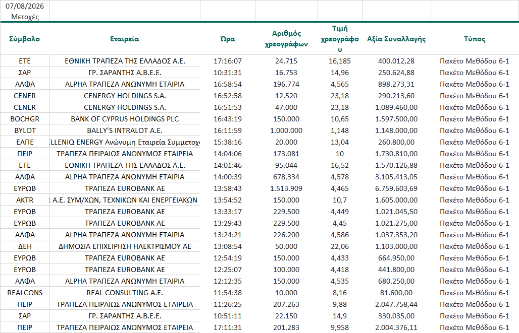
Task: Click the time cell 14:04:06
Action: click(x=228, y=154)
